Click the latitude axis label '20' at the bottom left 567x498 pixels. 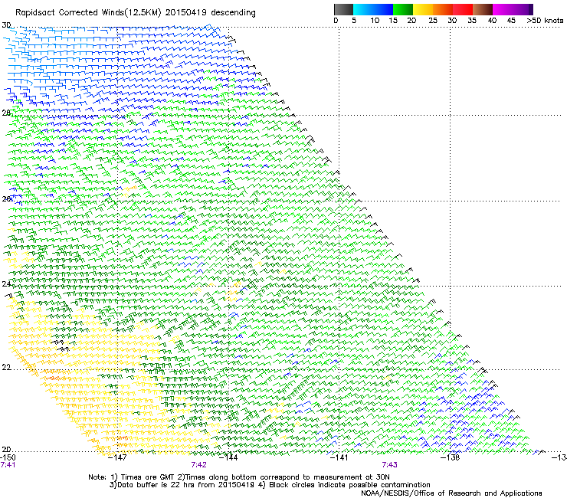point(6,450)
